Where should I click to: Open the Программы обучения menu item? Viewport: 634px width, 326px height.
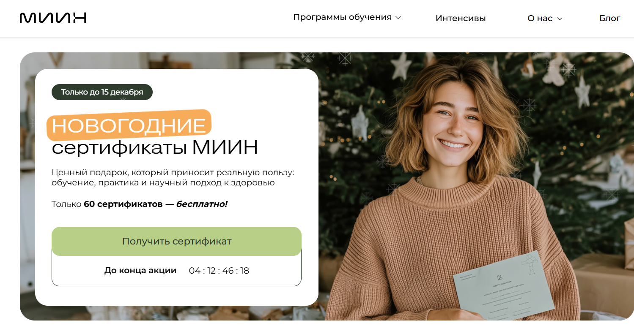tap(342, 17)
